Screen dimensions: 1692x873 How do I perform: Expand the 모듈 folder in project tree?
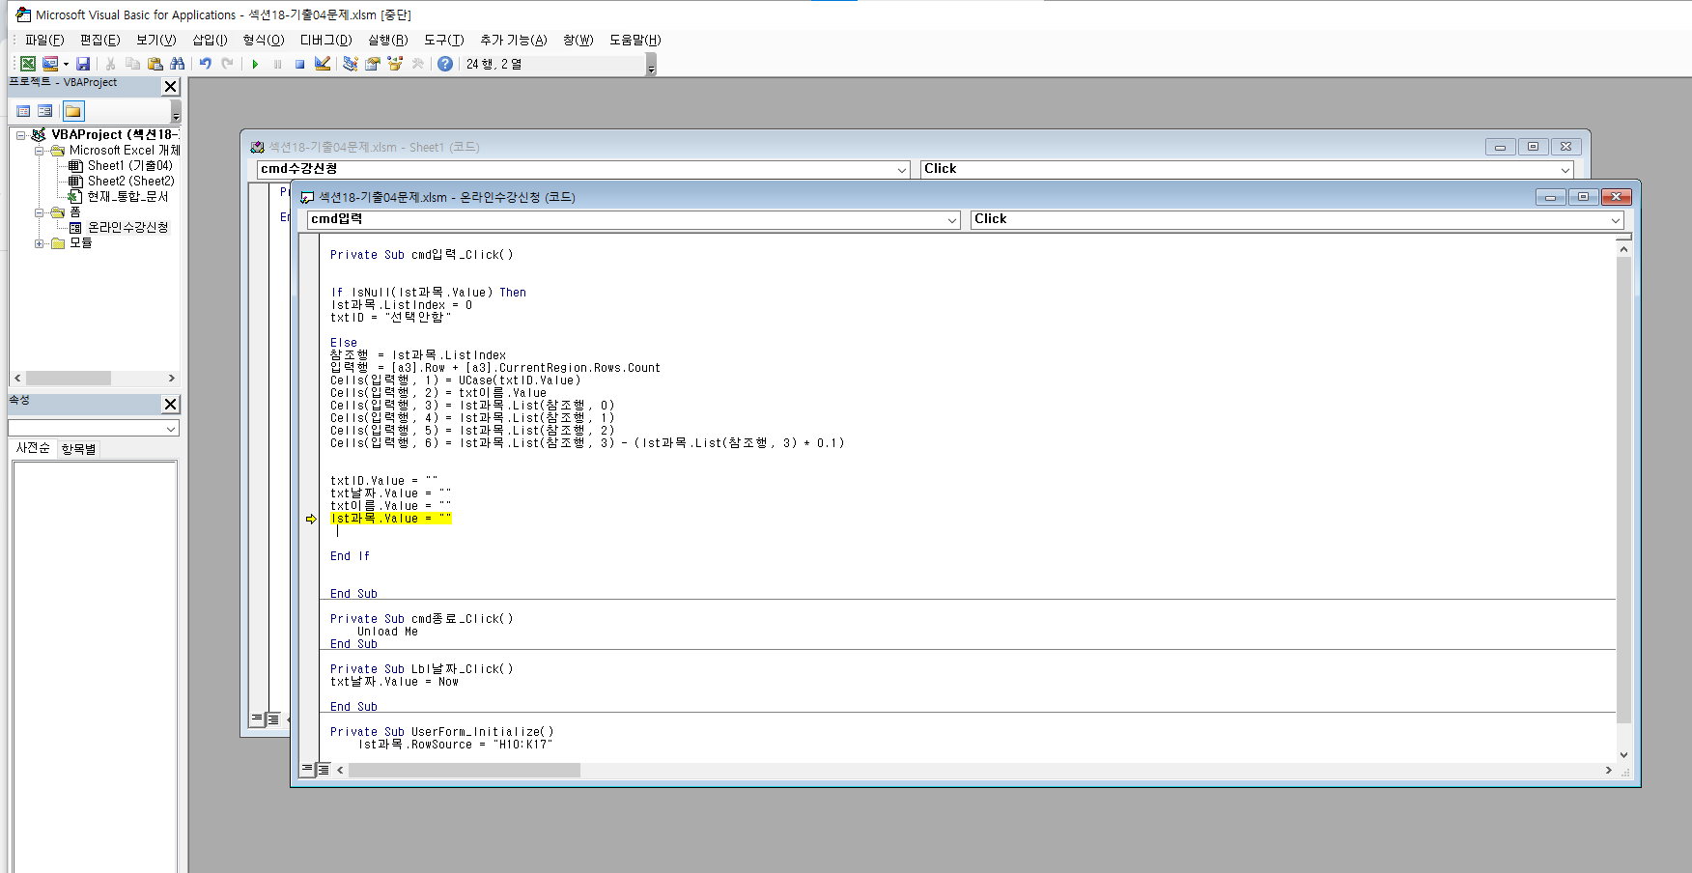coord(40,243)
